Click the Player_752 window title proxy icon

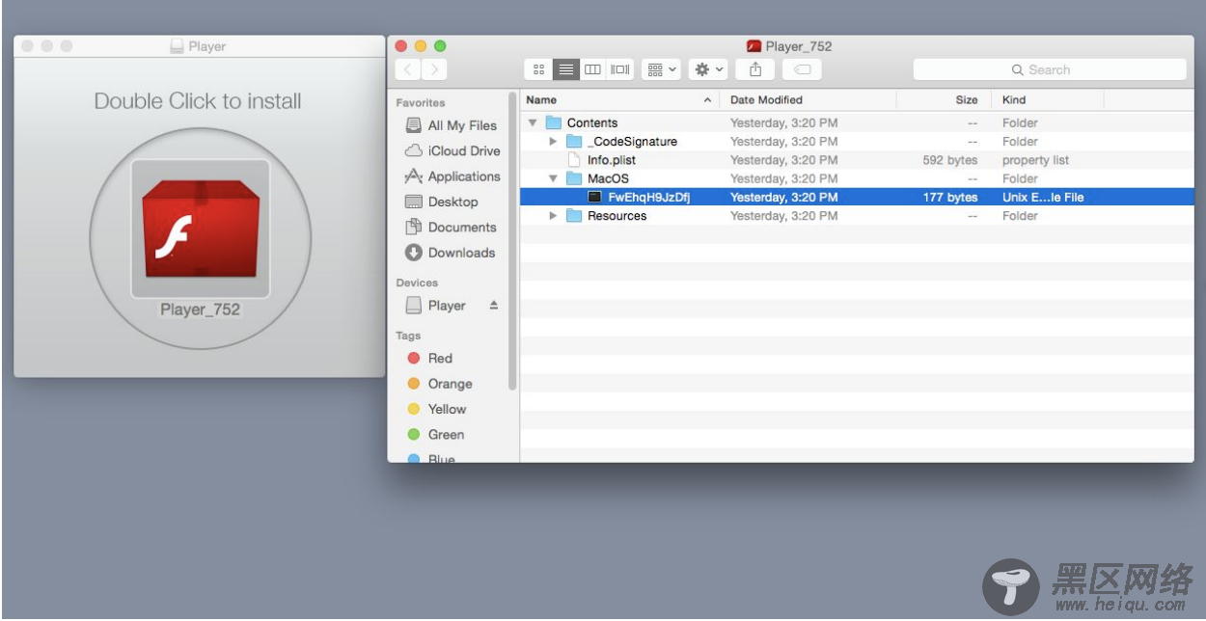pos(754,45)
